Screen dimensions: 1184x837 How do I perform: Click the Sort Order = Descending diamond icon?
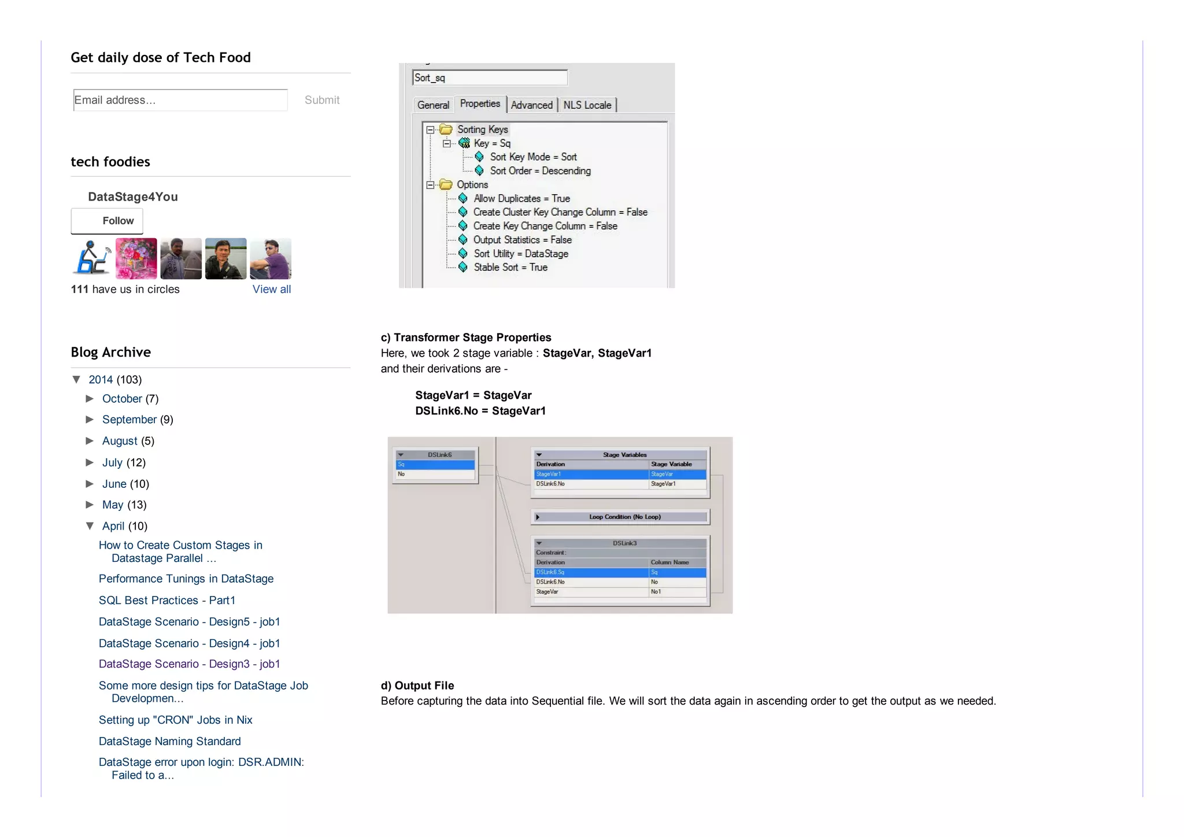479,171
